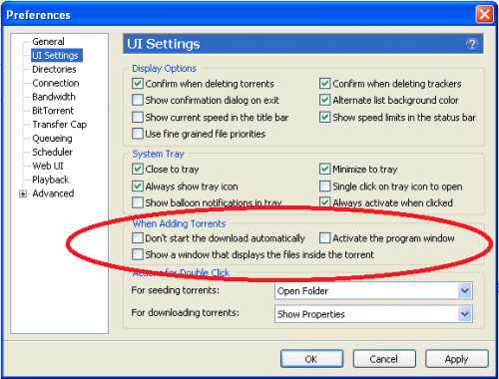Expand the Advanced tree node

click(23, 193)
